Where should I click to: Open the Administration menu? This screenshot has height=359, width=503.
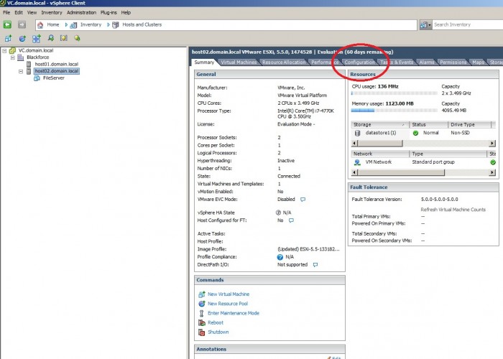click(x=81, y=12)
